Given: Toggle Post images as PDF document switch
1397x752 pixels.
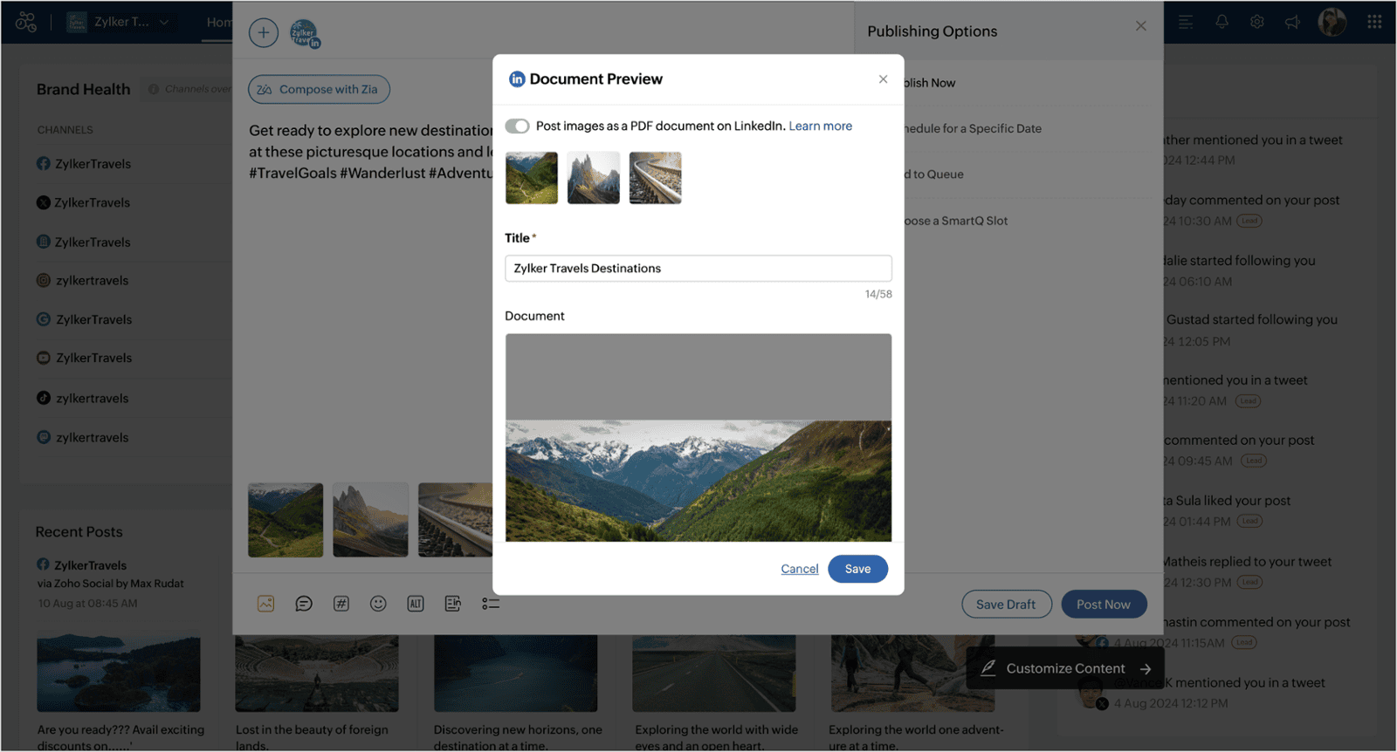Looking at the screenshot, I should pos(517,126).
